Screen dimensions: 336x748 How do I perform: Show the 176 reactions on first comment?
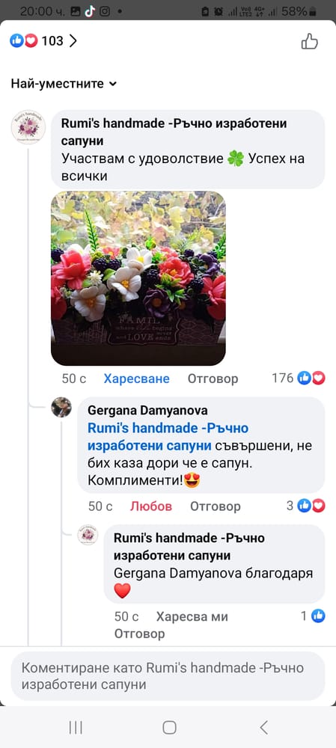299,378
